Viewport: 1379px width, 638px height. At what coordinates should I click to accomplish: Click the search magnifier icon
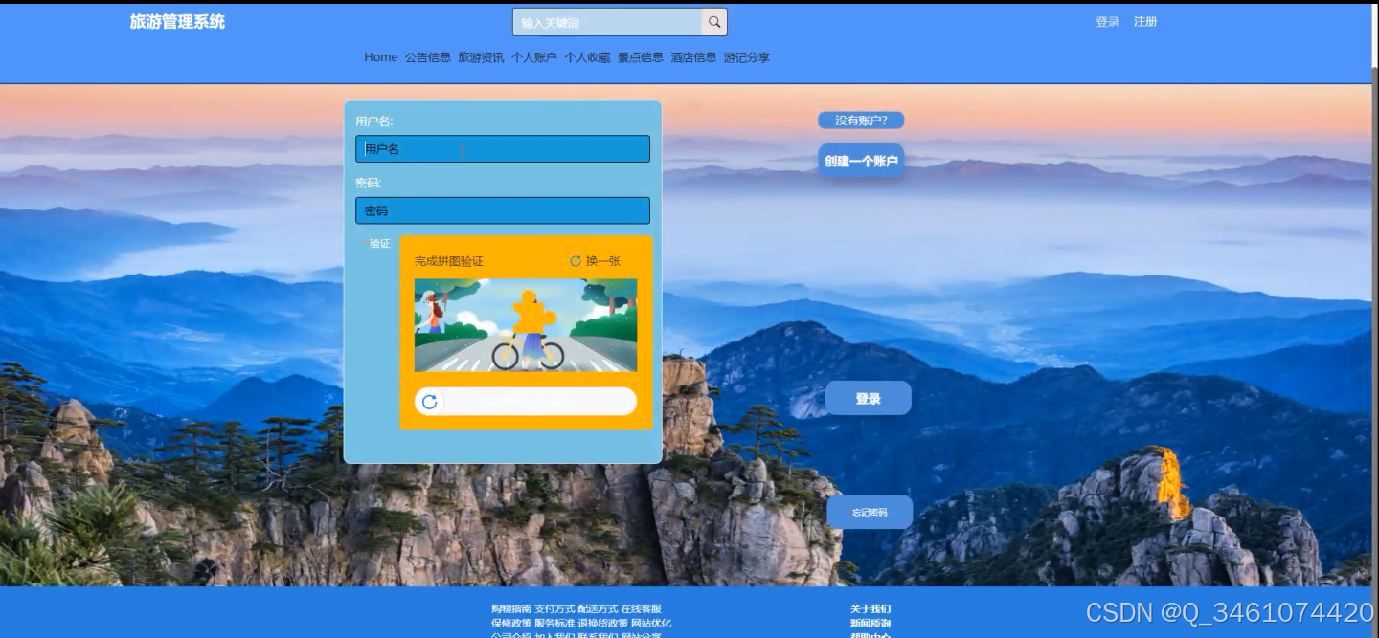714,22
